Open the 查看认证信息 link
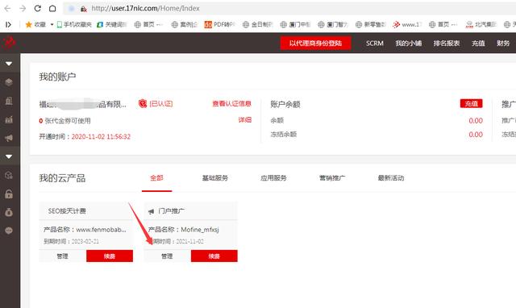The width and height of the screenshot is (516, 308). (231, 104)
